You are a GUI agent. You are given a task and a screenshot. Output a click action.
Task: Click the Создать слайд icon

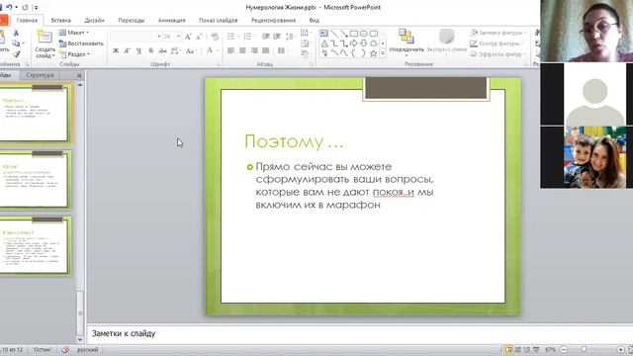[x=45, y=37]
